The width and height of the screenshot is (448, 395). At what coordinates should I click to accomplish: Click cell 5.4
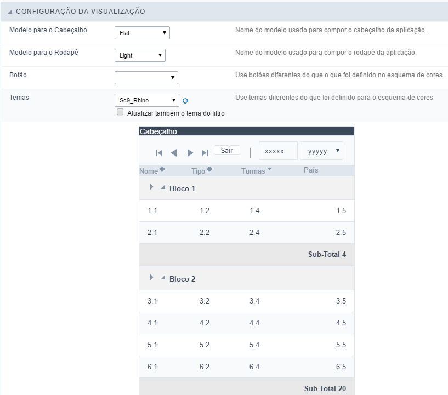[254, 345]
